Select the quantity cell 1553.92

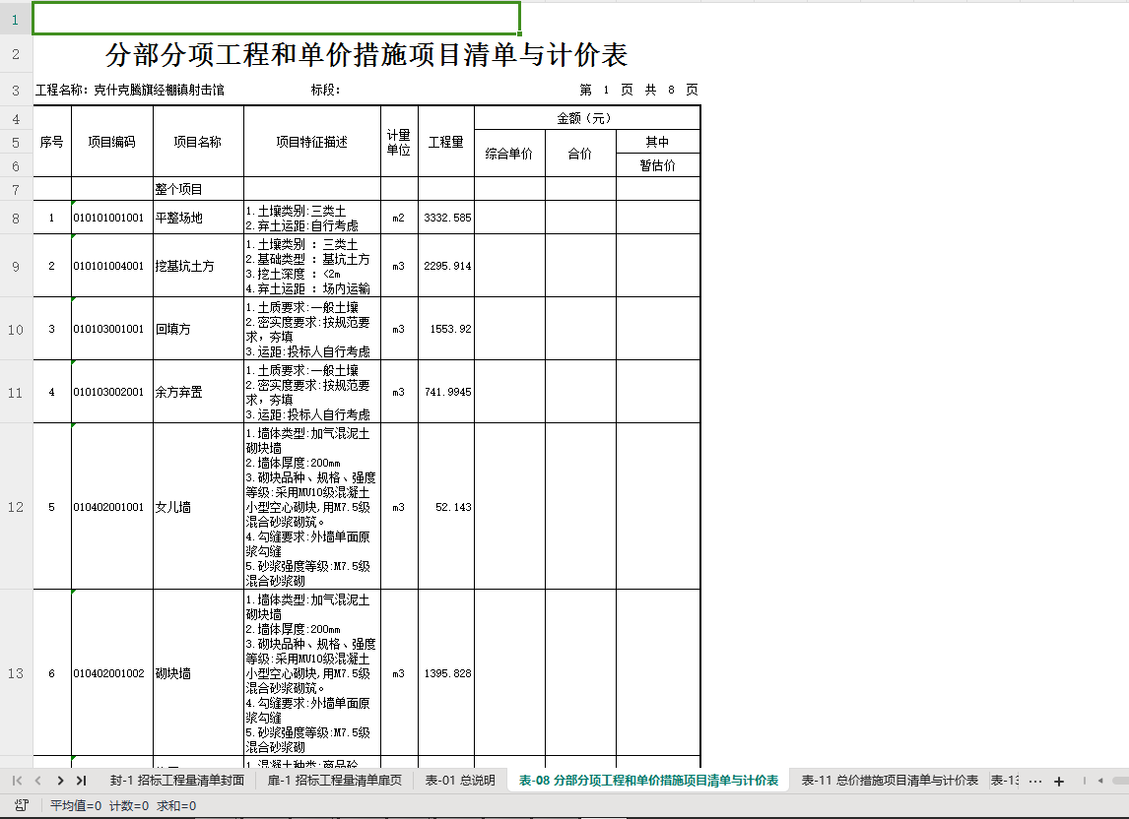(446, 329)
